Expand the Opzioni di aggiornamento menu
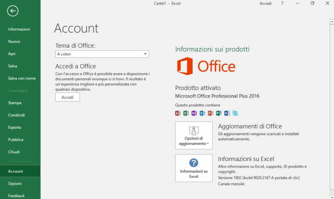 [194, 136]
